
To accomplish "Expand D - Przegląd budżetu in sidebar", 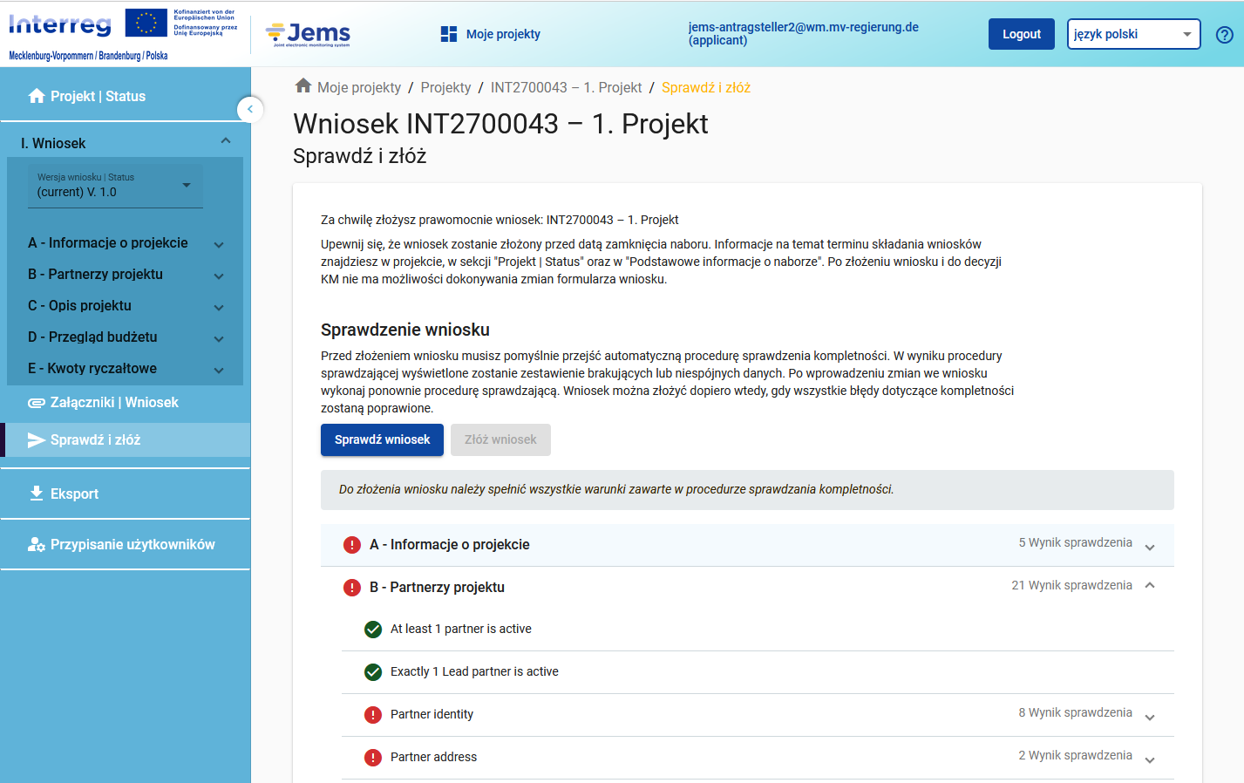I will (x=219, y=338).
